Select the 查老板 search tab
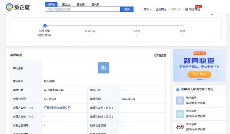 (x=81, y=5)
